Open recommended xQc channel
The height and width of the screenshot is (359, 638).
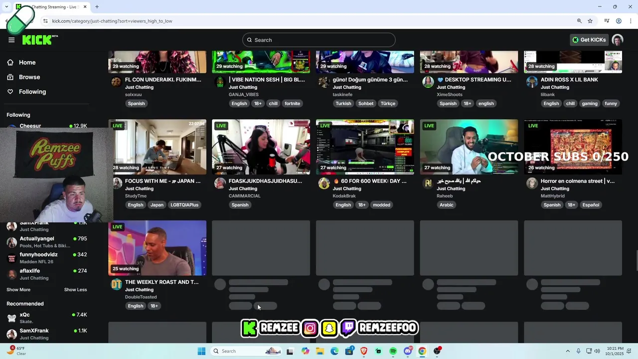click(x=47, y=318)
